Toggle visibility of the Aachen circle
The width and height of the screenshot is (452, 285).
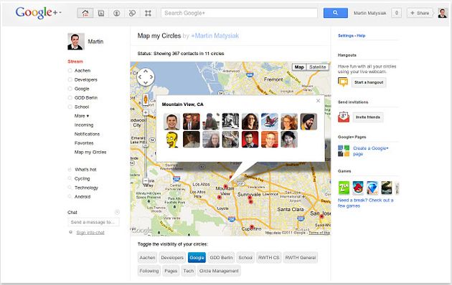click(148, 258)
